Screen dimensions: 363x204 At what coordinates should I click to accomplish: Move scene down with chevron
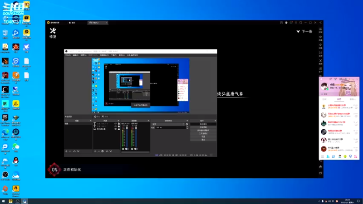pyautogui.click(x=78, y=151)
